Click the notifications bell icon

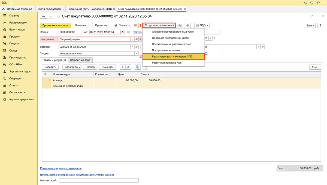pos(305,3)
